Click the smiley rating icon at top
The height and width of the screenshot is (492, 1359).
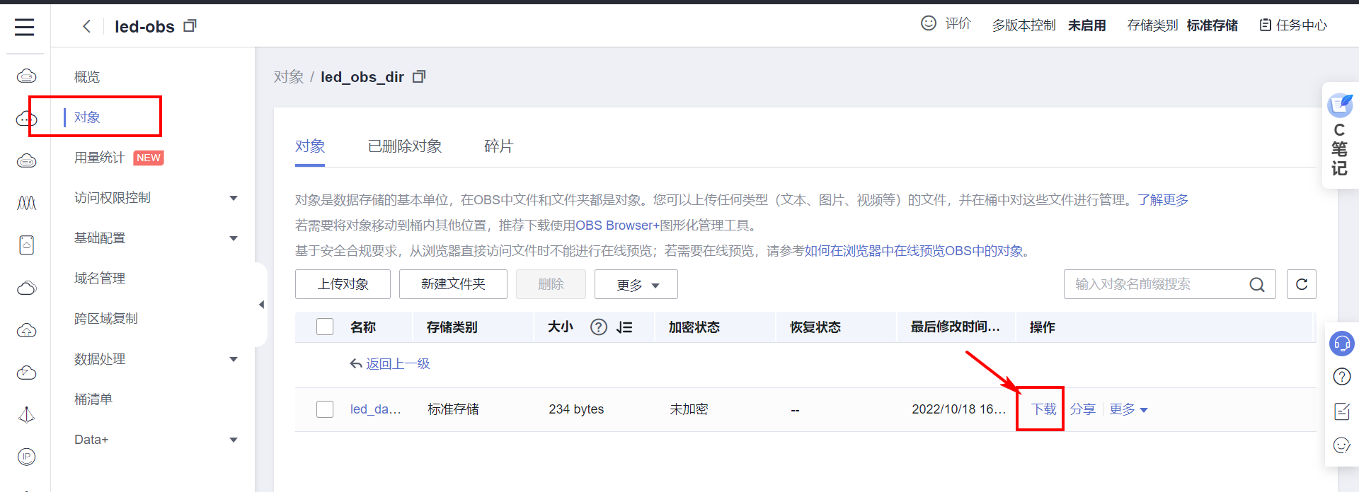point(928,23)
